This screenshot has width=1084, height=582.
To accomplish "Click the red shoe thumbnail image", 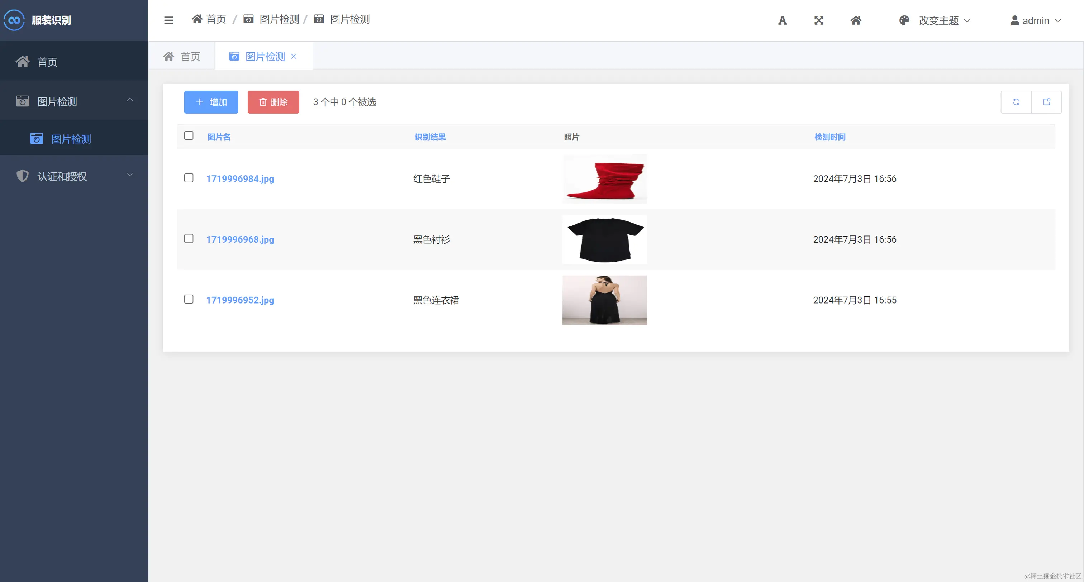I will click(x=604, y=179).
